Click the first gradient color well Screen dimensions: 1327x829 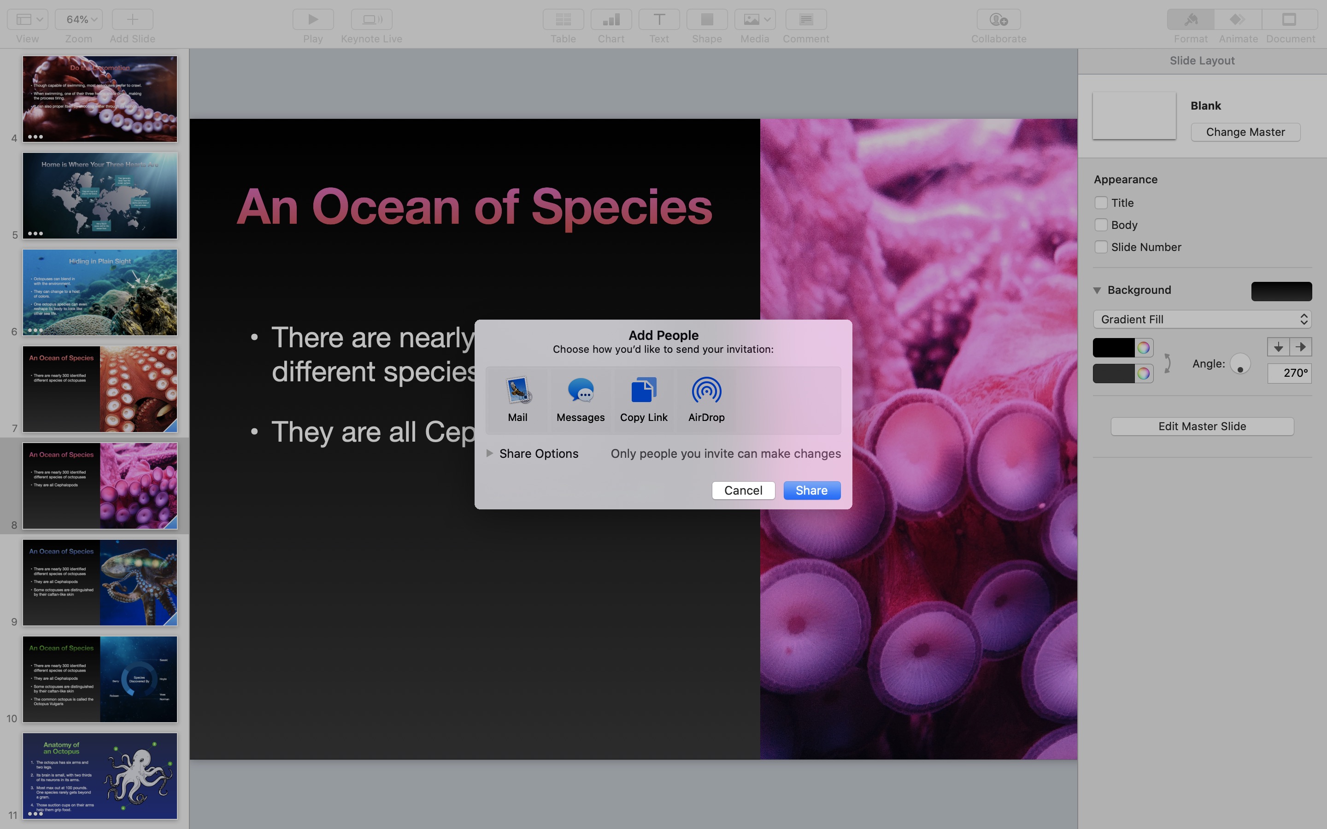point(1114,348)
